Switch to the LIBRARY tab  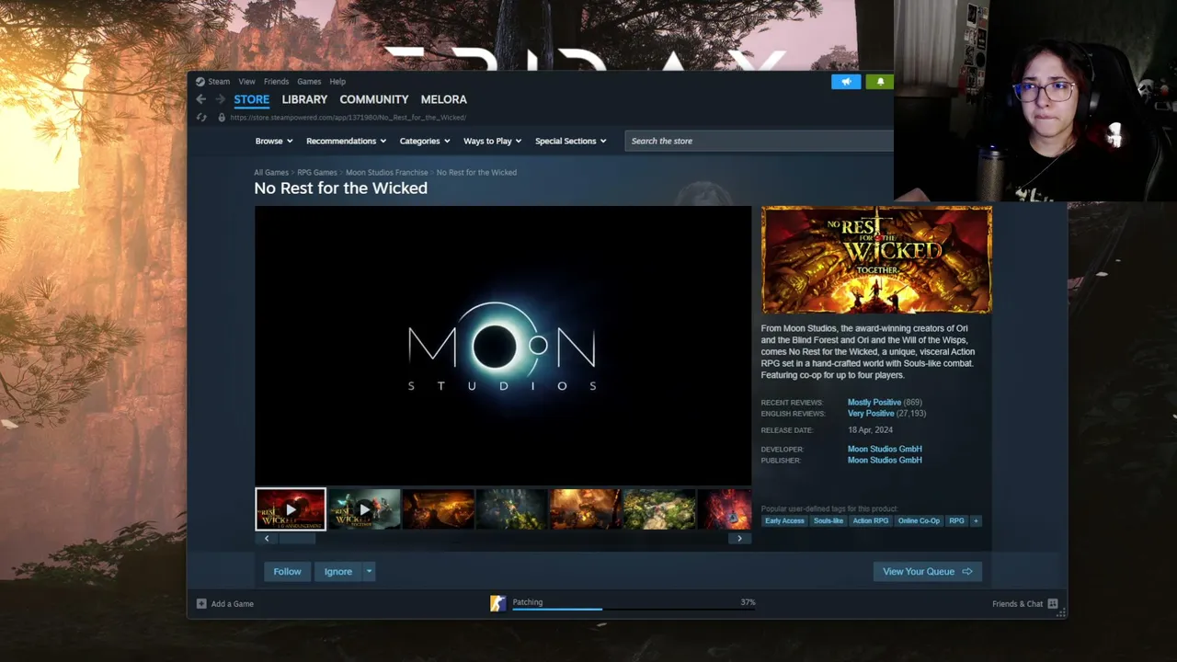(304, 99)
